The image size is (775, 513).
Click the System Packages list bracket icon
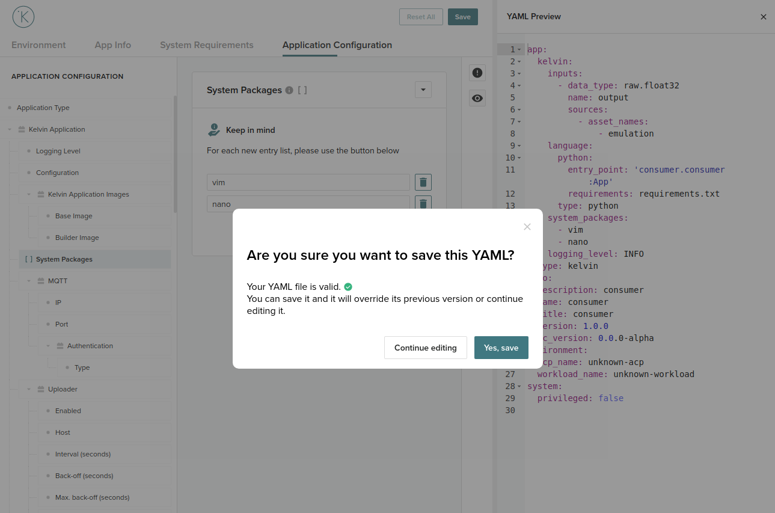pos(302,90)
